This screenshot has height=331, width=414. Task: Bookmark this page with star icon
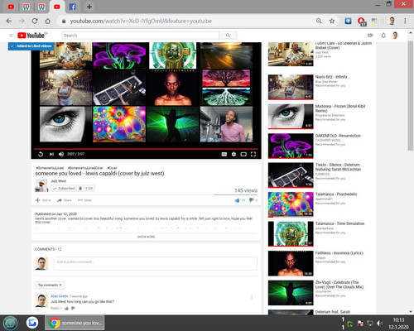click(x=332, y=21)
